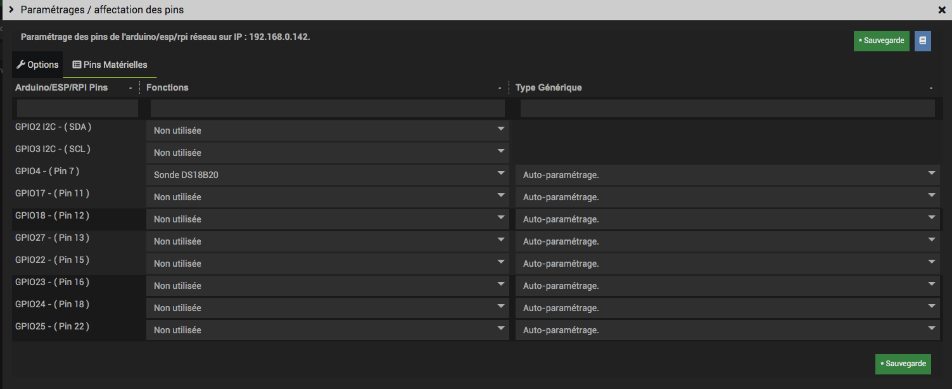952x389 pixels.
Task: Sort by the Fonctions column header
Action: click(167, 87)
